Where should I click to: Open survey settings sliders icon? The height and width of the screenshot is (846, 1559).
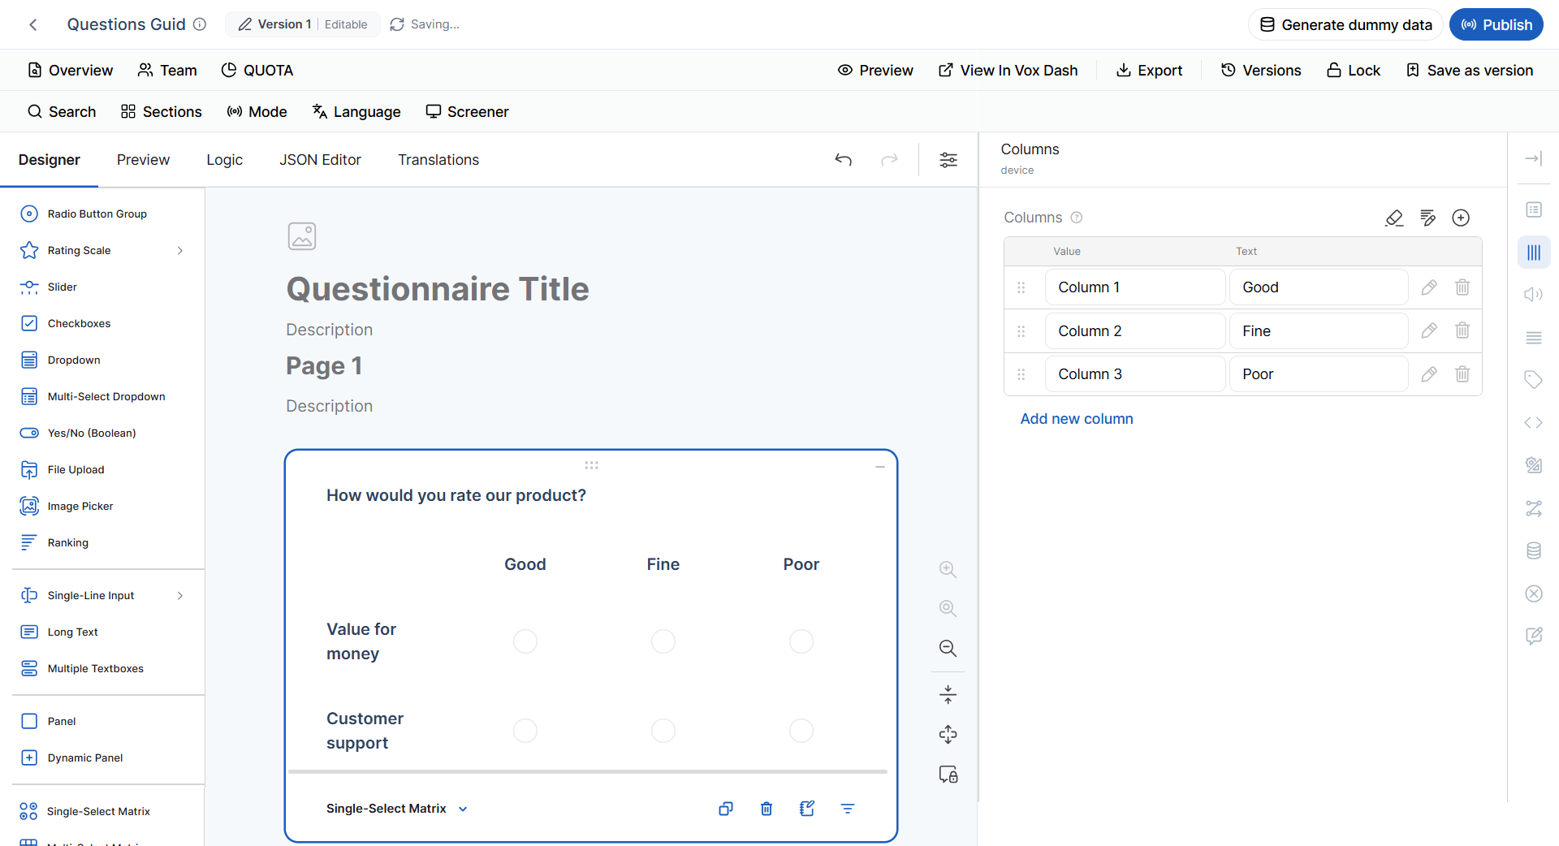(948, 160)
